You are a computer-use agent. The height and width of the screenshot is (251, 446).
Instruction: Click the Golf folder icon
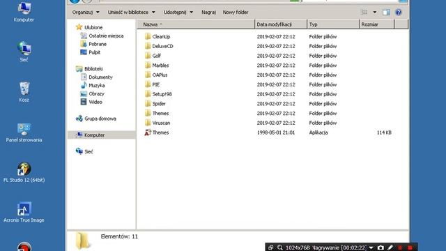pos(148,56)
